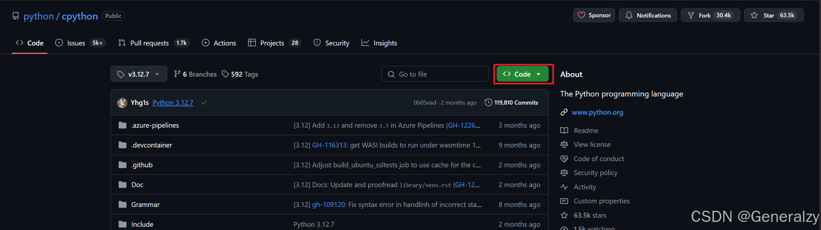View the Insights tab
The width and height of the screenshot is (821, 230).
379,43
